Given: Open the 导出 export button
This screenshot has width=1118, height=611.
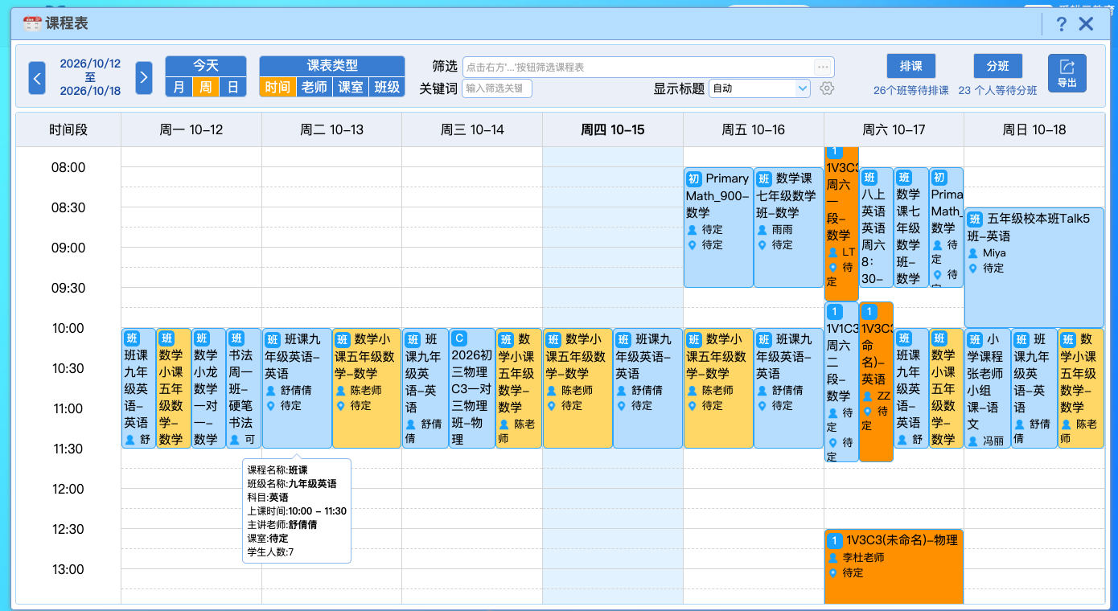Looking at the screenshot, I should click(1067, 73).
